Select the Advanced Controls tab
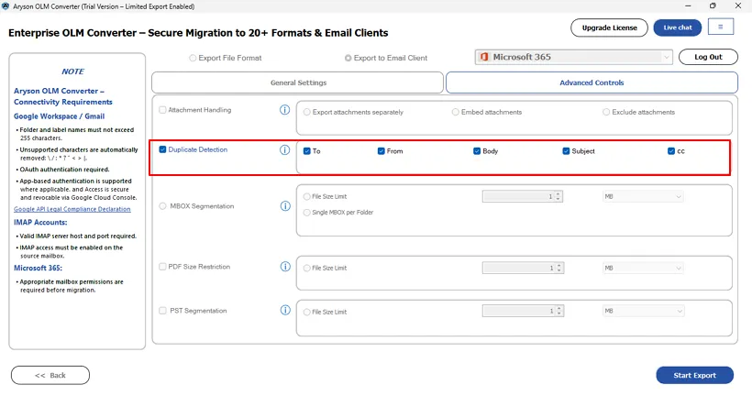The height and width of the screenshot is (396, 752). (592, 82)
